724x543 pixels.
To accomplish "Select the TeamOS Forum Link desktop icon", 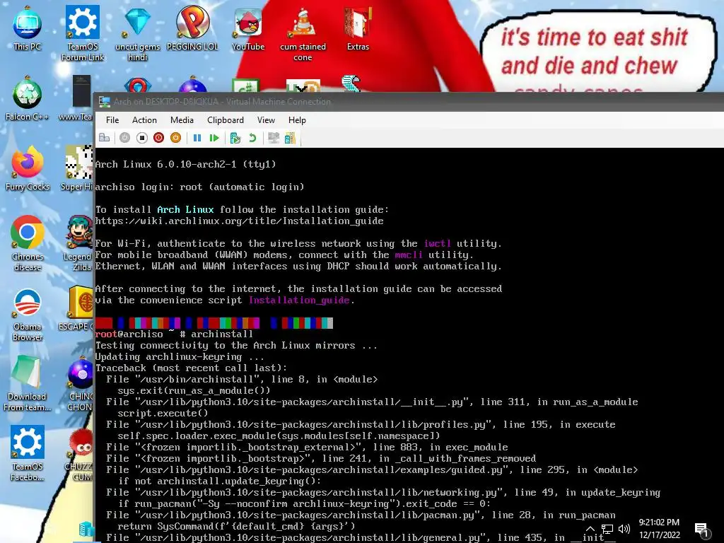I will coord(83,33).
